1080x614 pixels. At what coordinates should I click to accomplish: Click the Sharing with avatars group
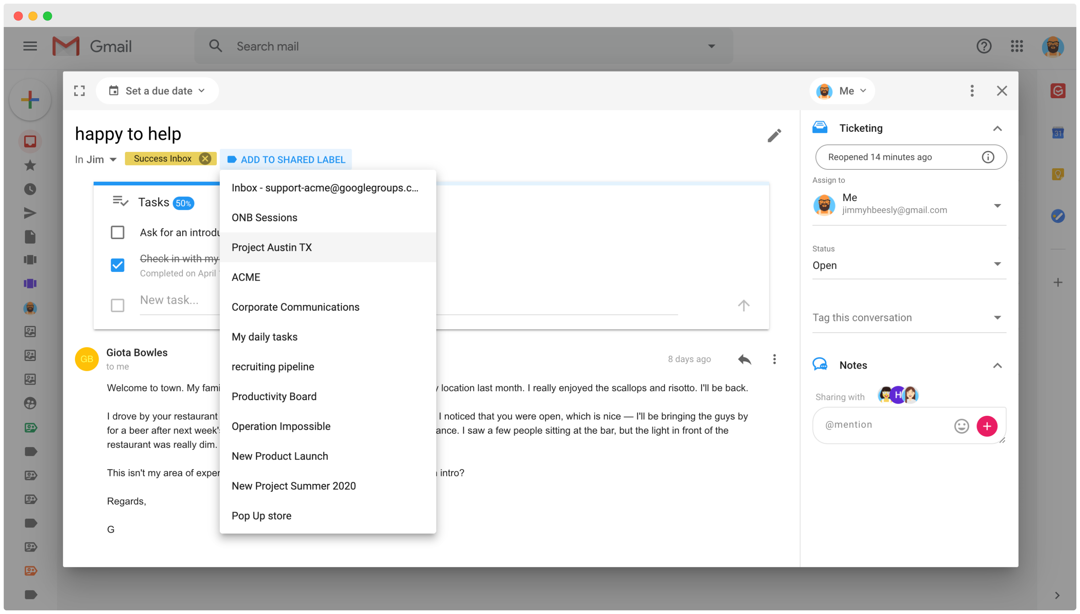[x=898, y=395]
